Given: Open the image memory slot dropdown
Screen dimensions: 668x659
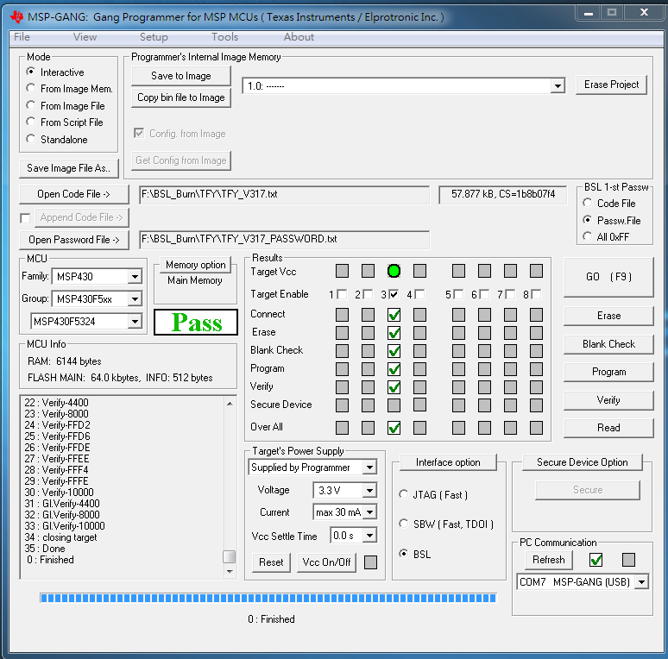Looking at the screenshot, I should pyautogui.click(x=558, y=86).
